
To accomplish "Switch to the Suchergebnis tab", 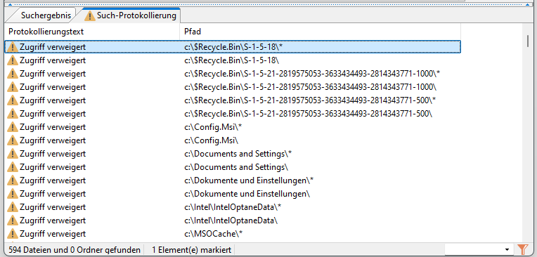I will click(46, 15).
